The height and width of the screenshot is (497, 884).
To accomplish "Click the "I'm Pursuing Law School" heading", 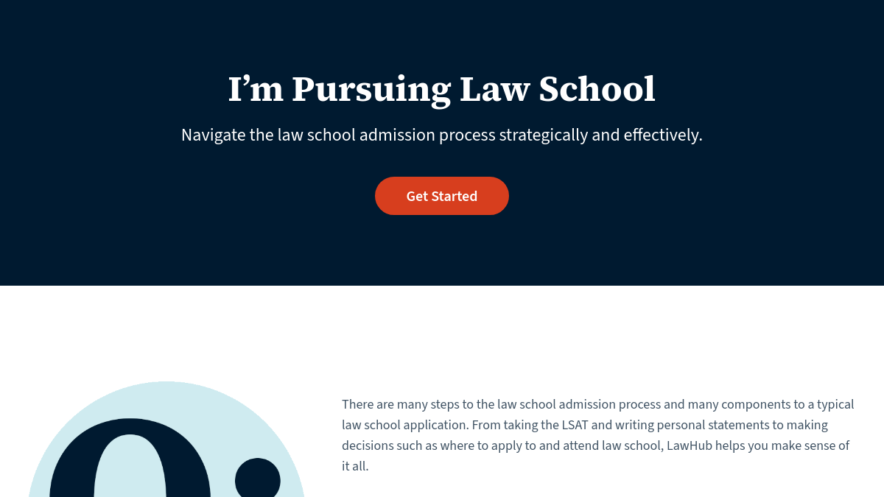I will tap(441, 90).
